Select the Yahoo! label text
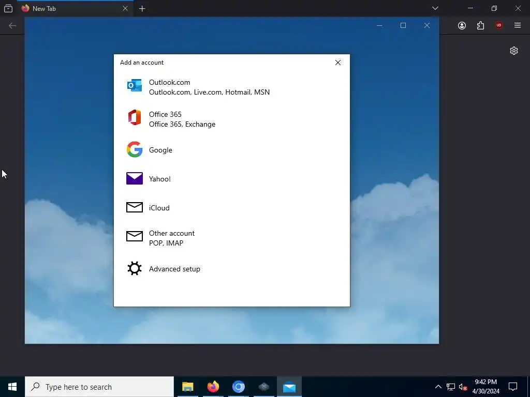This screenshot has height=397, width=530. tap(160, 179)
